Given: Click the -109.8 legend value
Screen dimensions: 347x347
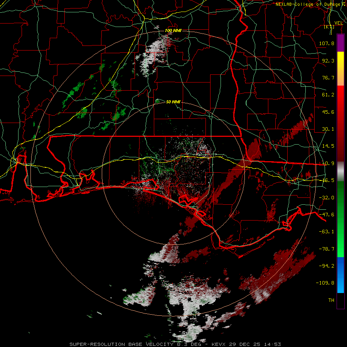Looking at the screenshot, I should 325,283.
